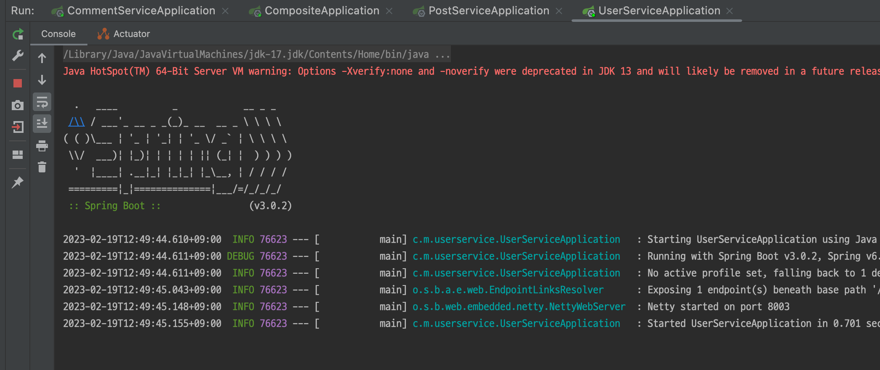This screenshot has height=370, width=880.
Task: Toggle soft-wrap for console output
Action: [x=42, y=102]
